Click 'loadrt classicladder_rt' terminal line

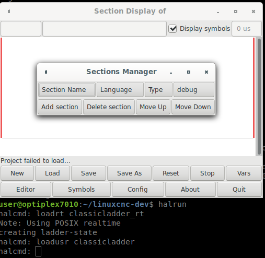(x=90, y=214)
